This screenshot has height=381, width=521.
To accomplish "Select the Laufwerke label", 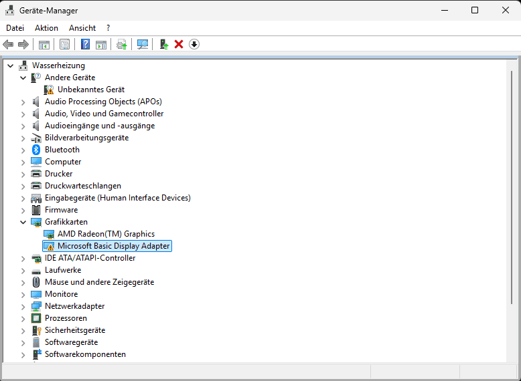I will [x=63, y=270].
